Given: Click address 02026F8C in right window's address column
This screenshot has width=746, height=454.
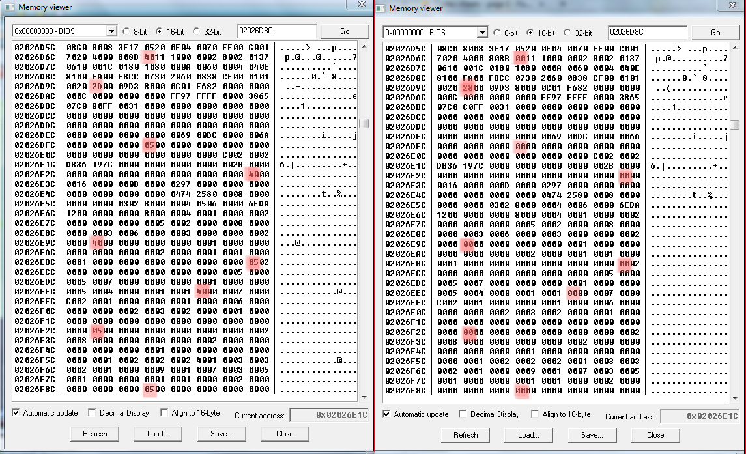Looking at the screenshot, I should [x=405, y=391].
